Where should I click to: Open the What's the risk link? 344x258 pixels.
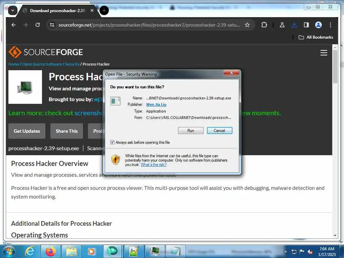click(154, 165)
